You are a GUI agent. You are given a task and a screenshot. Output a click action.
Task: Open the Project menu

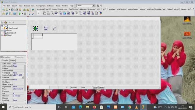coord(27,6)
